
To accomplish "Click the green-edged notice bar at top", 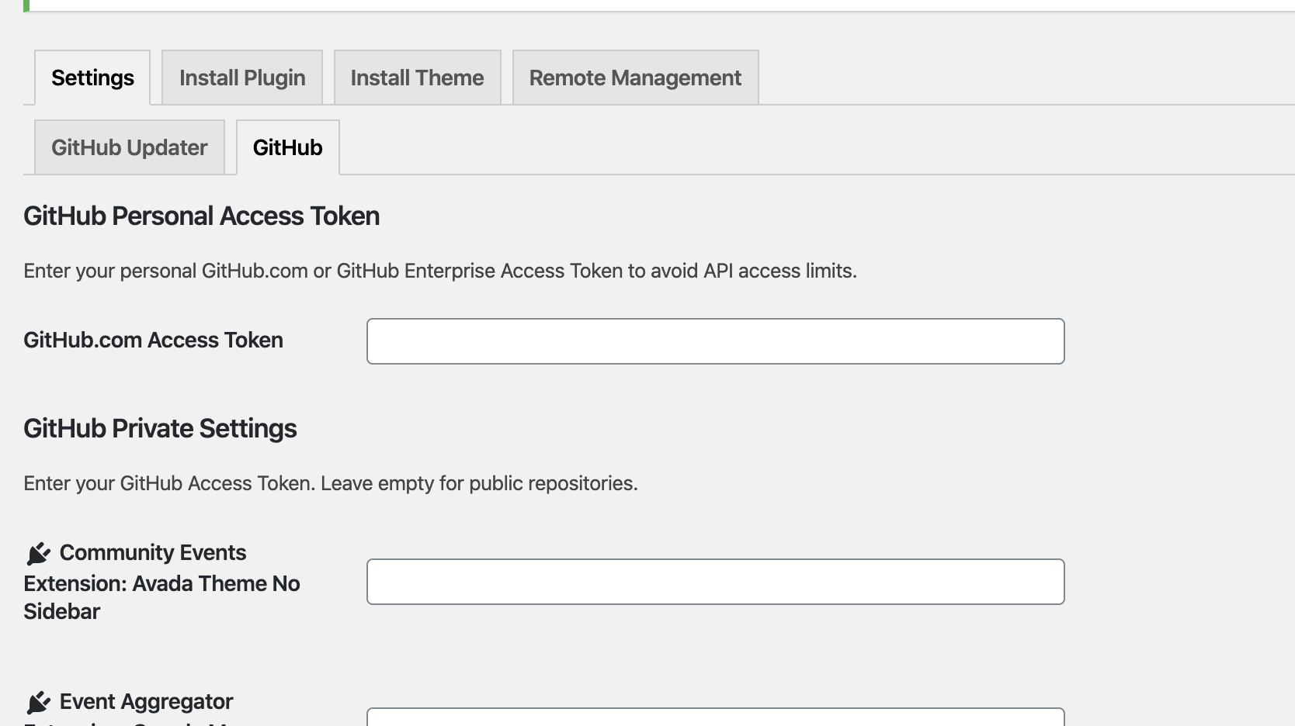I will pos(659,5).
